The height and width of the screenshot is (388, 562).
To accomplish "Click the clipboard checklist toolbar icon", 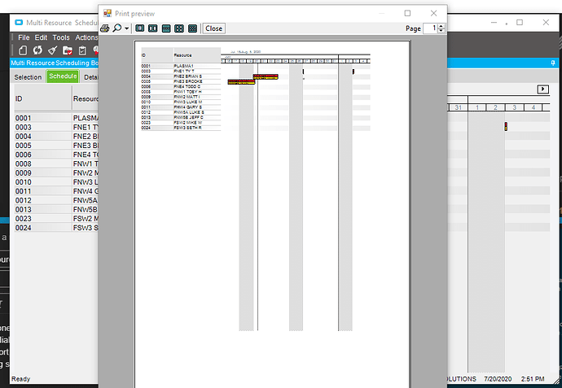I will 82,50.
